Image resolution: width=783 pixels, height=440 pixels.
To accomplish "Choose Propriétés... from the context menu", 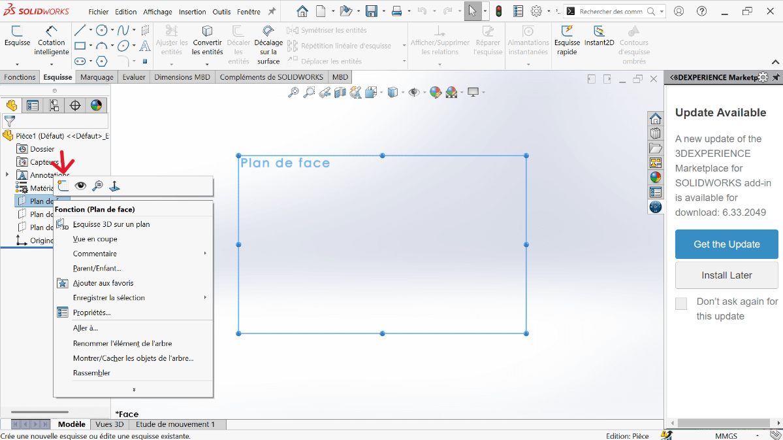I will (91, 313).
